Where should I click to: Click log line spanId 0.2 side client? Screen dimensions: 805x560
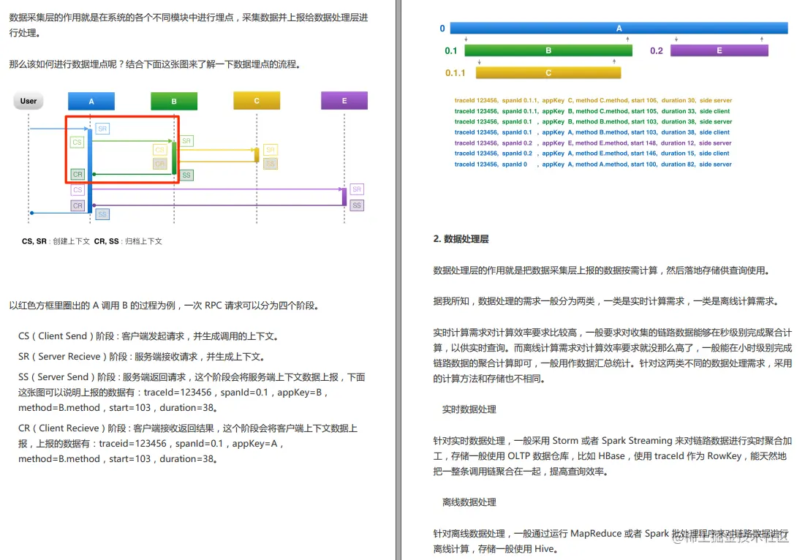click(x=592, y=154)
